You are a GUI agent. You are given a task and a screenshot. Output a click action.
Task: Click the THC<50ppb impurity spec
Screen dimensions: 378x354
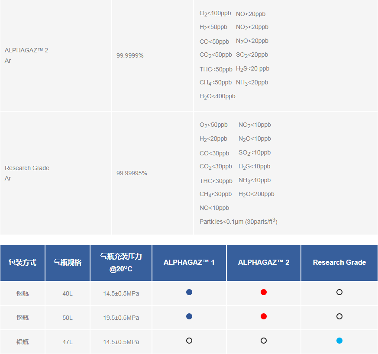coord(216,69)
